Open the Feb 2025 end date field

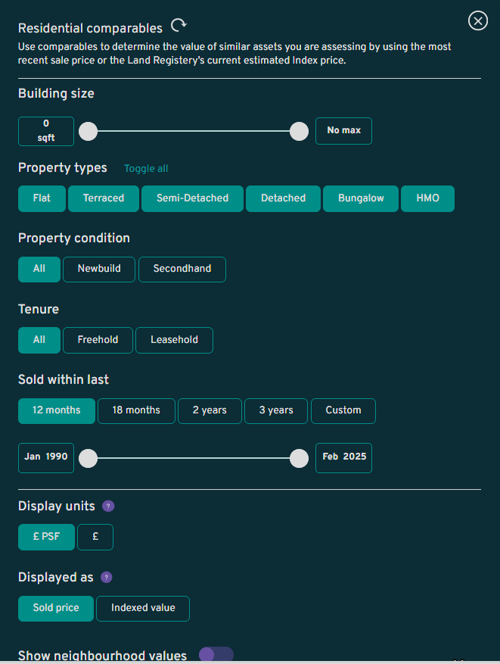pos(344,458)
